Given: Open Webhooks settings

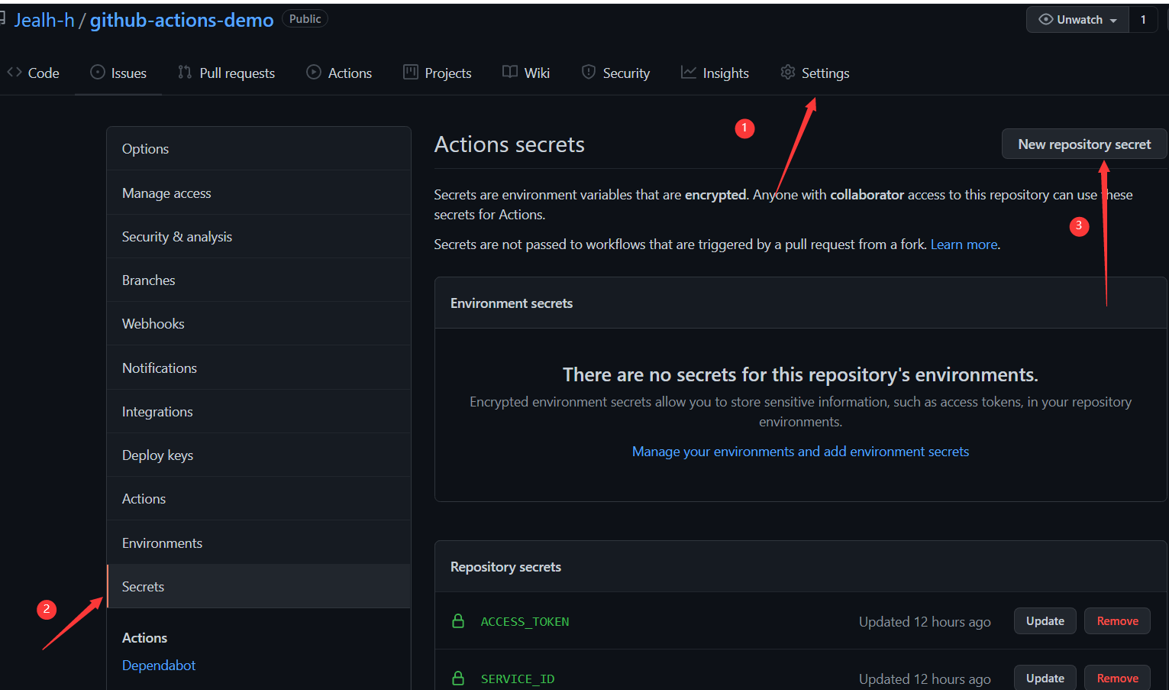Looking at the screenshot, I should click(x=259, y=323).
